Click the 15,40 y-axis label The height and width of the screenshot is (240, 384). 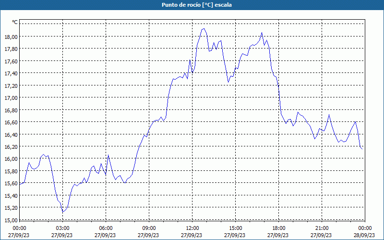pos(11,196)
